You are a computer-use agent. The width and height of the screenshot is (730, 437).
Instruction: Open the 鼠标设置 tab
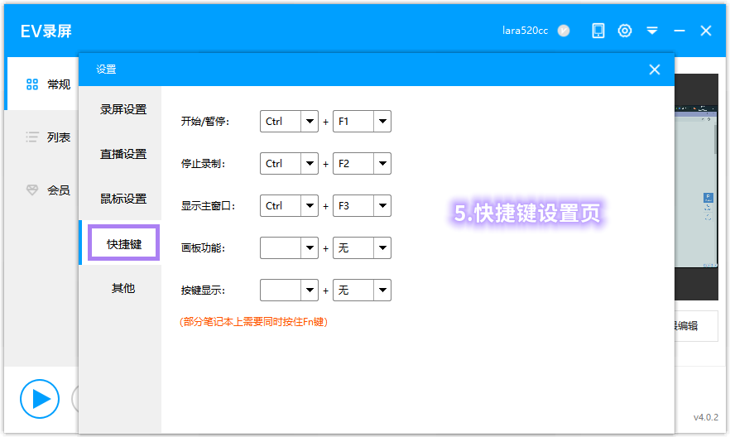(123, 199)
